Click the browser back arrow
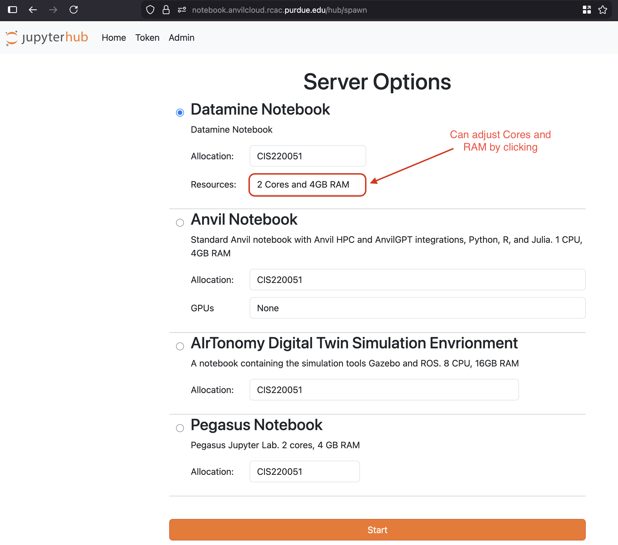Screen dimensions: 618x545 (33, 10)
